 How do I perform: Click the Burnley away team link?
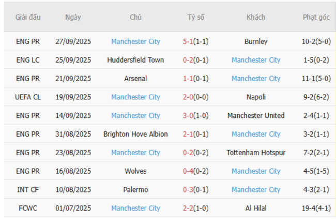[256, 41]
